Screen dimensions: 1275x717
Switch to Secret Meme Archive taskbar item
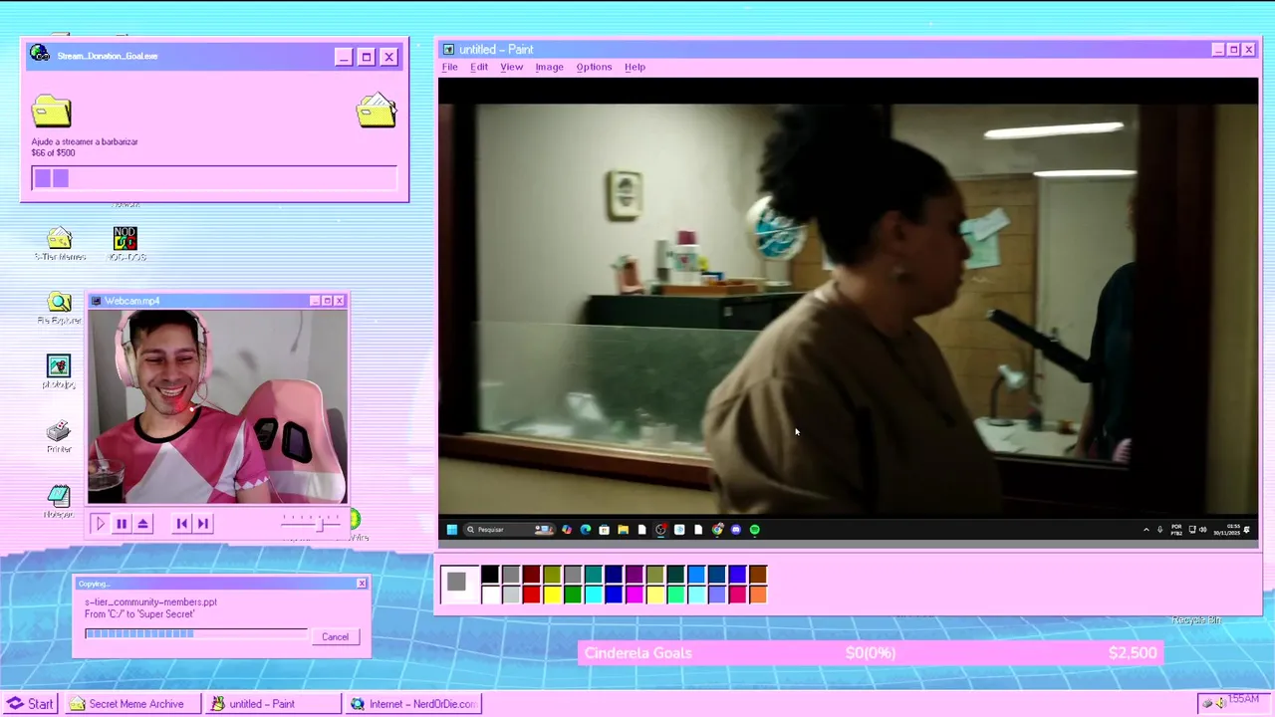pos(131,704)
